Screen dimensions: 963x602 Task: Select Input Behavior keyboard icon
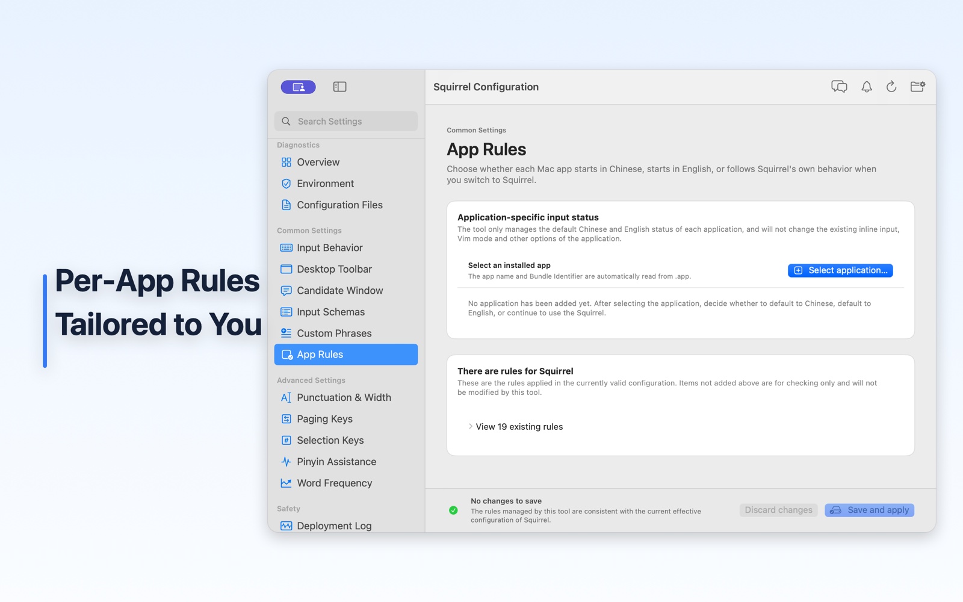coord(286,248)
